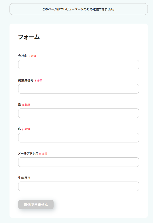The width and height of the screenshot is (153, 223).
Task: Click the 従業員番号 label
Action: tap(26, 80)
